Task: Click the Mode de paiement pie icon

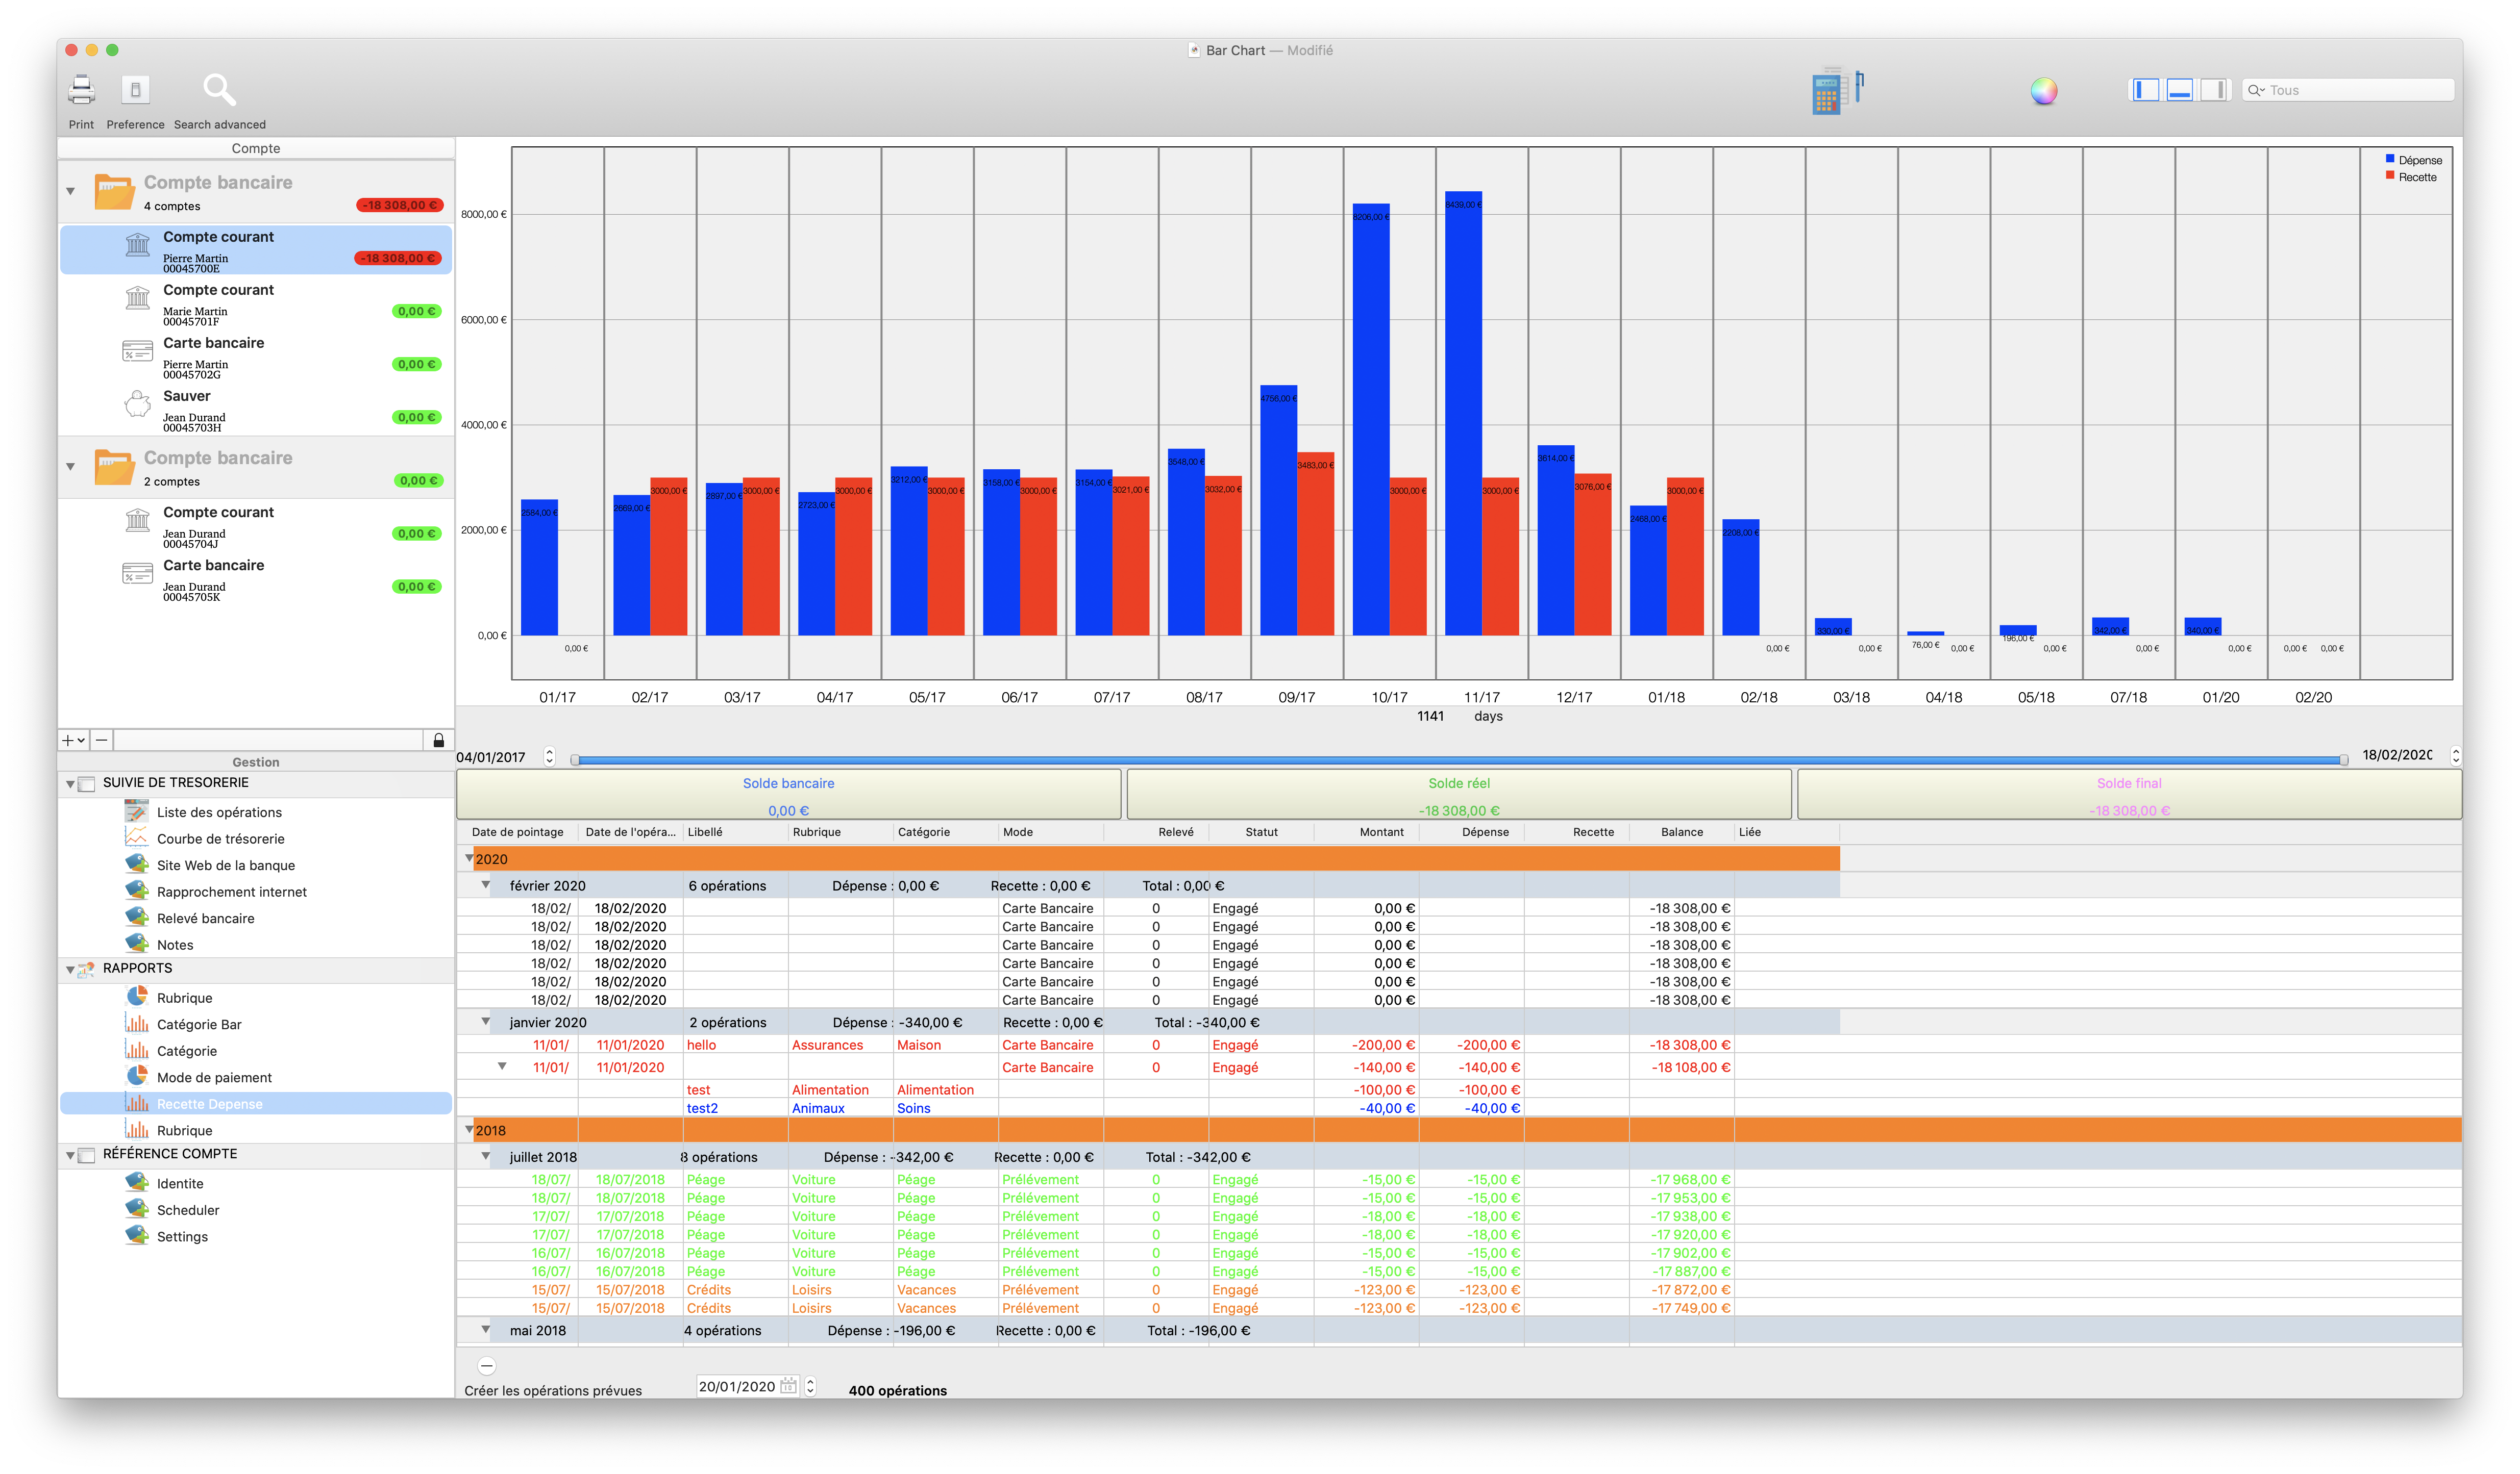Action: tap(137, 1076)
